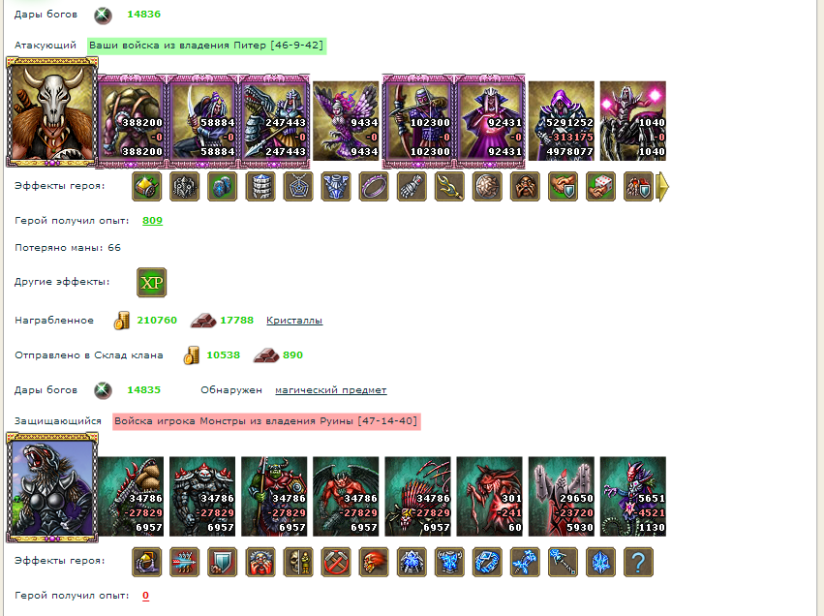Open the магический предмет link
The image size is (824, 616).
(x=331, y=390)
